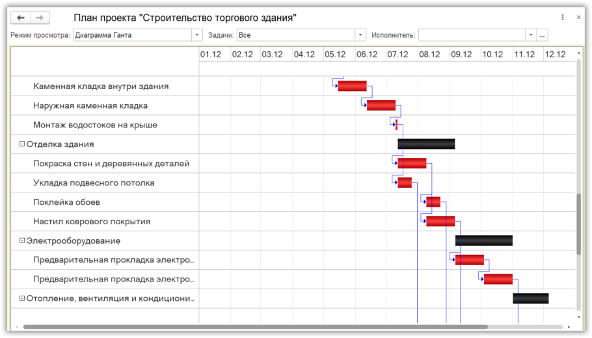Open the Режим просмотра dropdown
The height and width of the screenshot is (338, 592).
click(197, 35)
